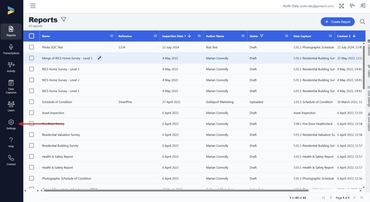The width and height of the screenshot is (370, 202).
Task: Open the Author Name column menu
Action: (x=243, y=36)
